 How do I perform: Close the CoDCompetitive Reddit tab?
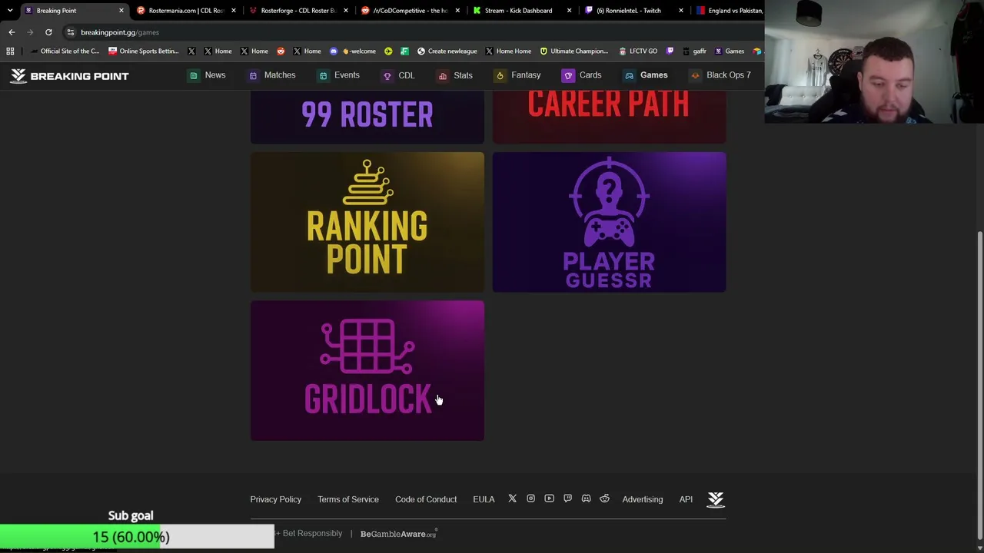tap(457, 11)
